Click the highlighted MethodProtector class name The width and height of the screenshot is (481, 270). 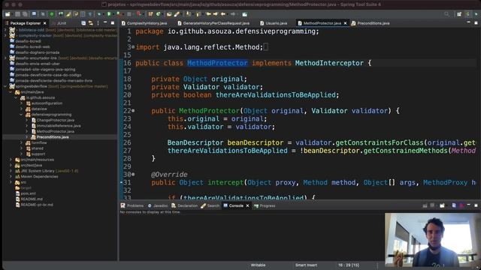217,63
